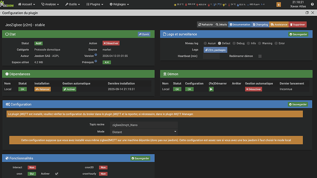Click Relancer dependencies installation

(x=42, y=89)
